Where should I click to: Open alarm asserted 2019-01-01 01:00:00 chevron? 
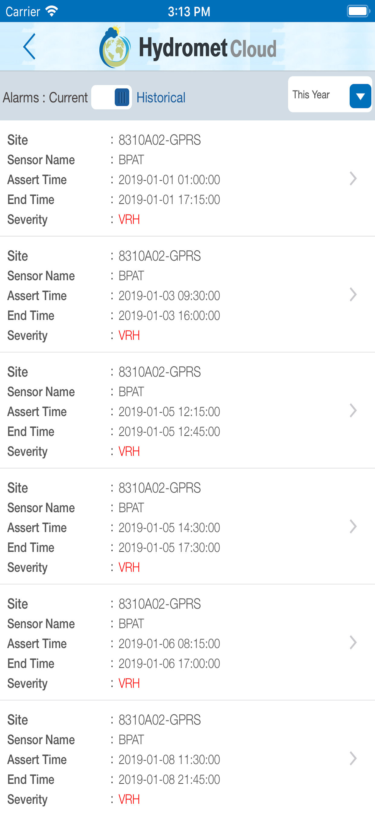[353, 179]
